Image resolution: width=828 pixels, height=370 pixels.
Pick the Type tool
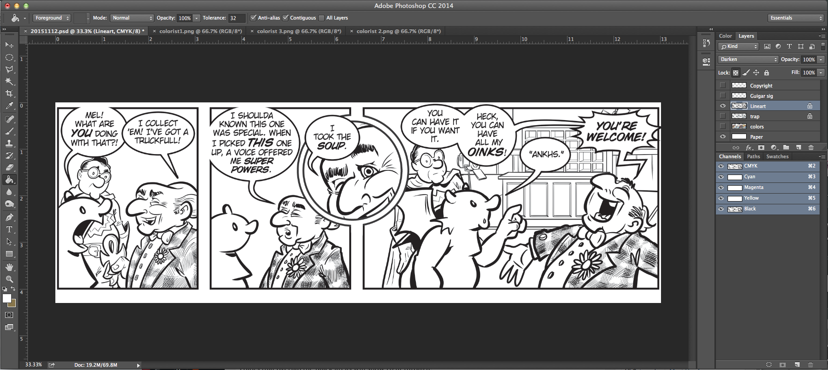pos(9,229)
